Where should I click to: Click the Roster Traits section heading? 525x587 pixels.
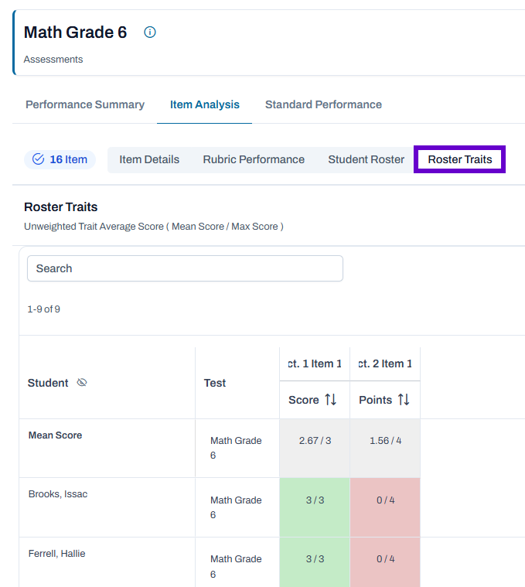pyautogui.click(x=60, y=206)
